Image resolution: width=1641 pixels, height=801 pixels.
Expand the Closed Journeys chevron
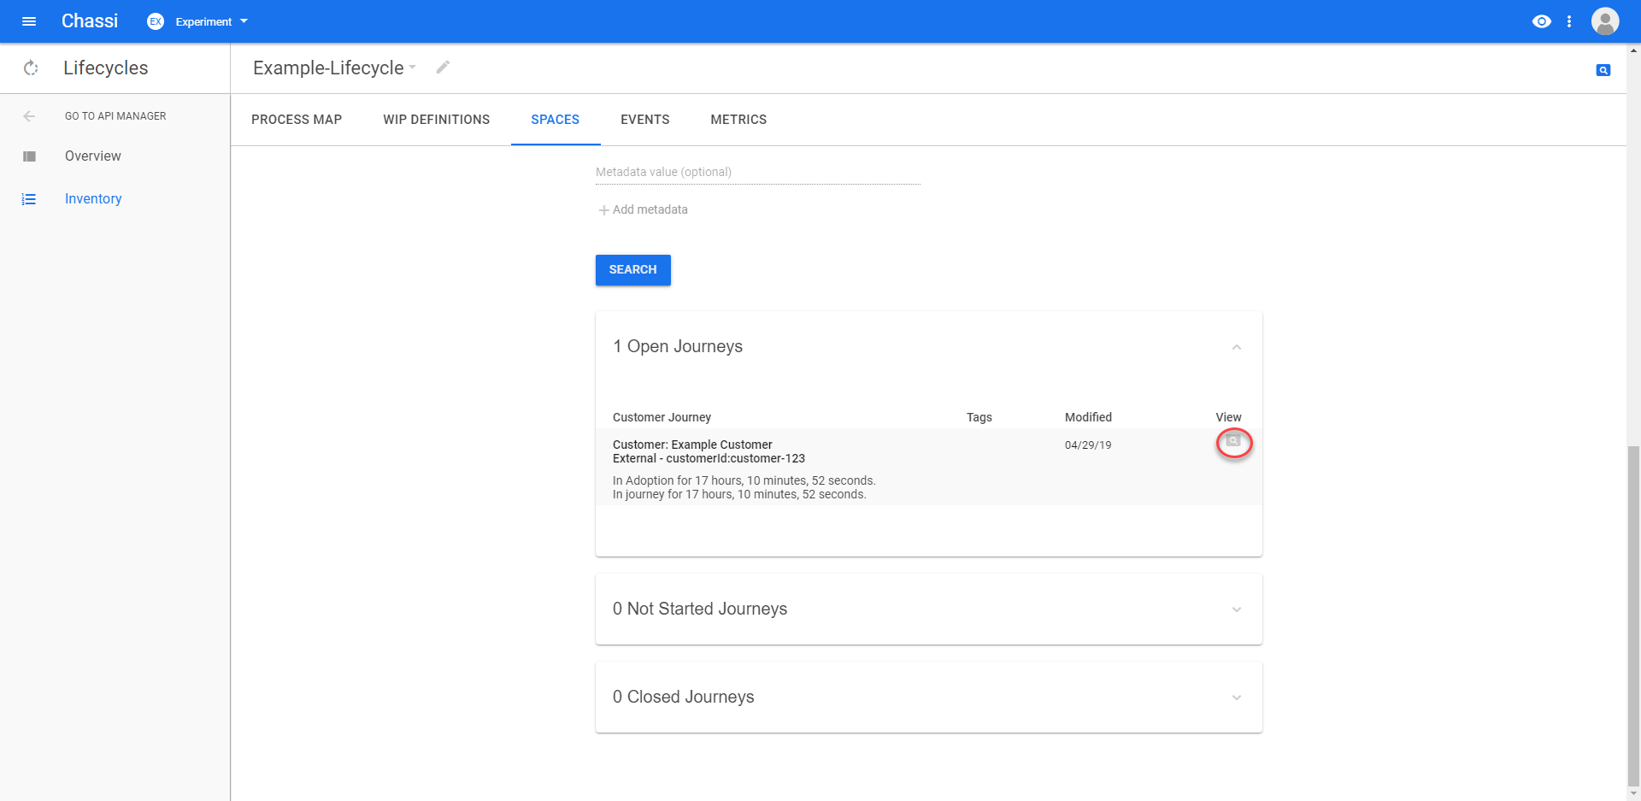tap(1237, 698)
